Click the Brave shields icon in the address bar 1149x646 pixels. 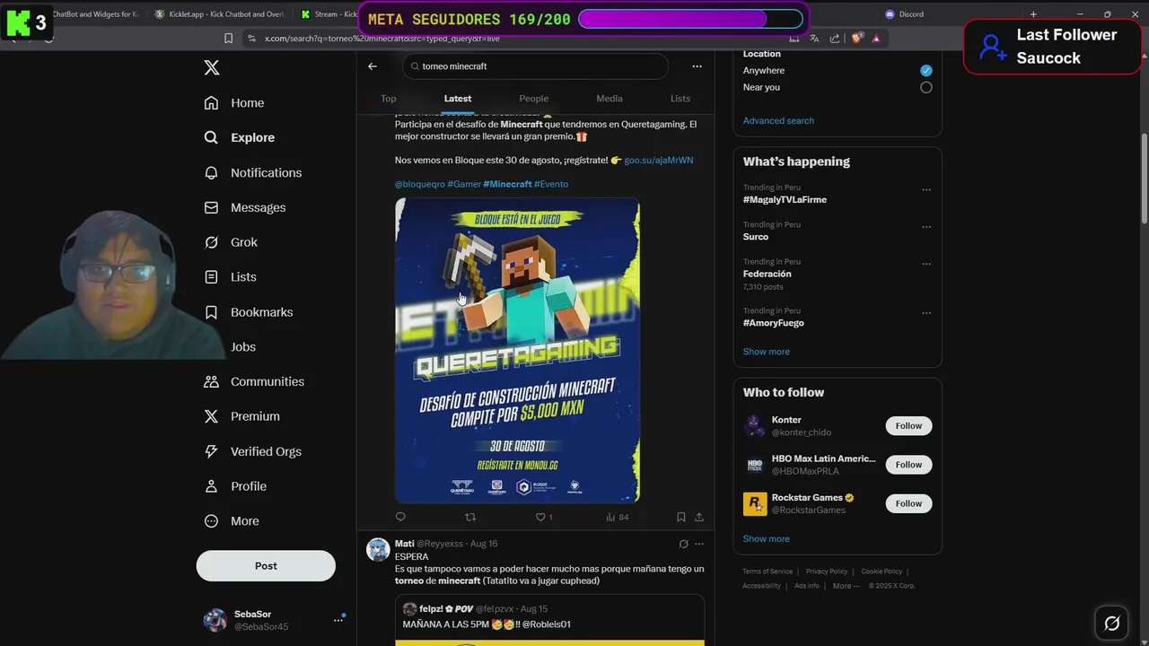point(857,39)
